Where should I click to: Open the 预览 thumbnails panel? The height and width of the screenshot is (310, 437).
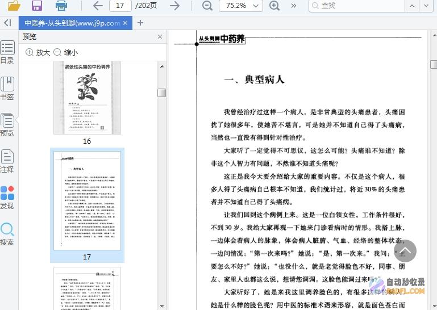pos(7,125)
